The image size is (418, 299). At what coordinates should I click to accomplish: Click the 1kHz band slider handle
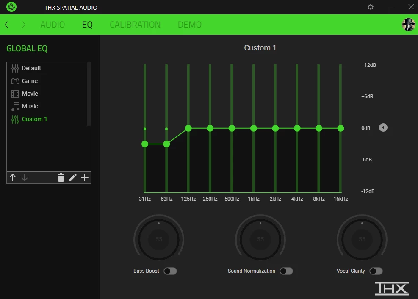(x=254, y=128)
